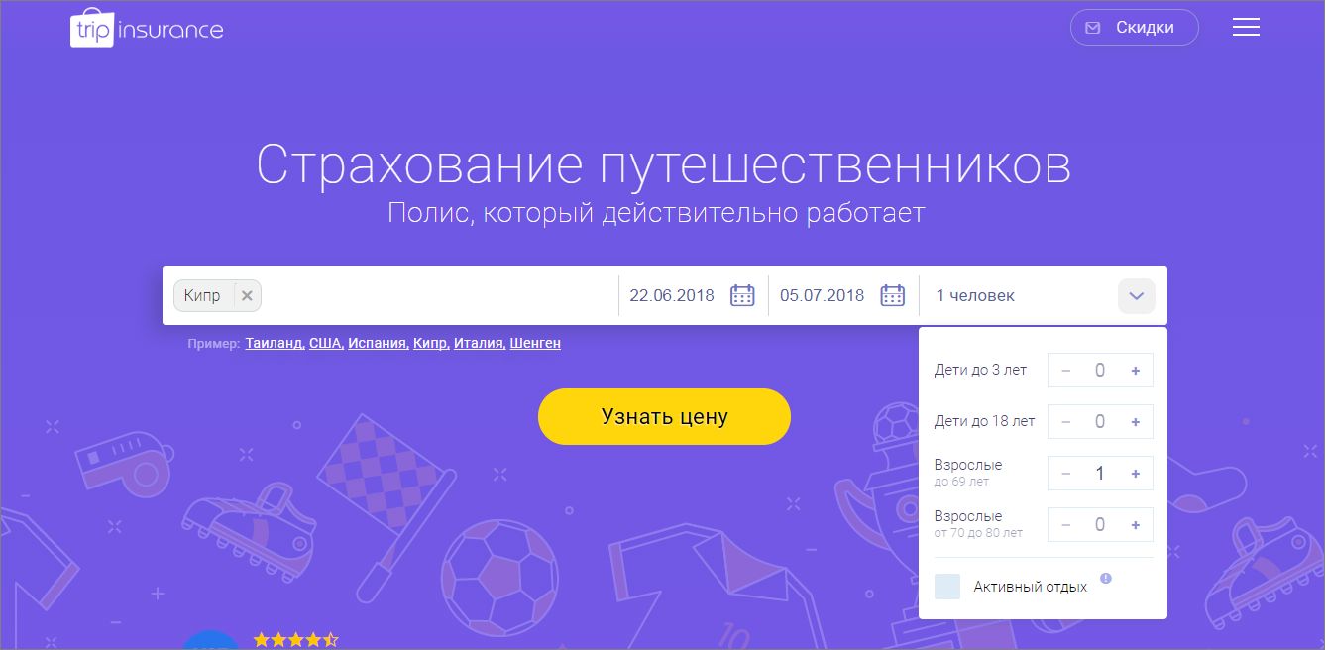This screenshot has height=650, width=1325.
Task: Select the Таиланд example link
Action: 274,343
